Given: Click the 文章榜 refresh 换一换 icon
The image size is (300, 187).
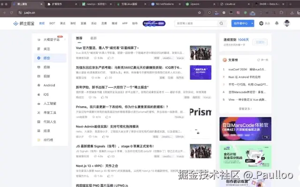Looking at the screenshot, I should pyautogui.click(x=258, y=60).
